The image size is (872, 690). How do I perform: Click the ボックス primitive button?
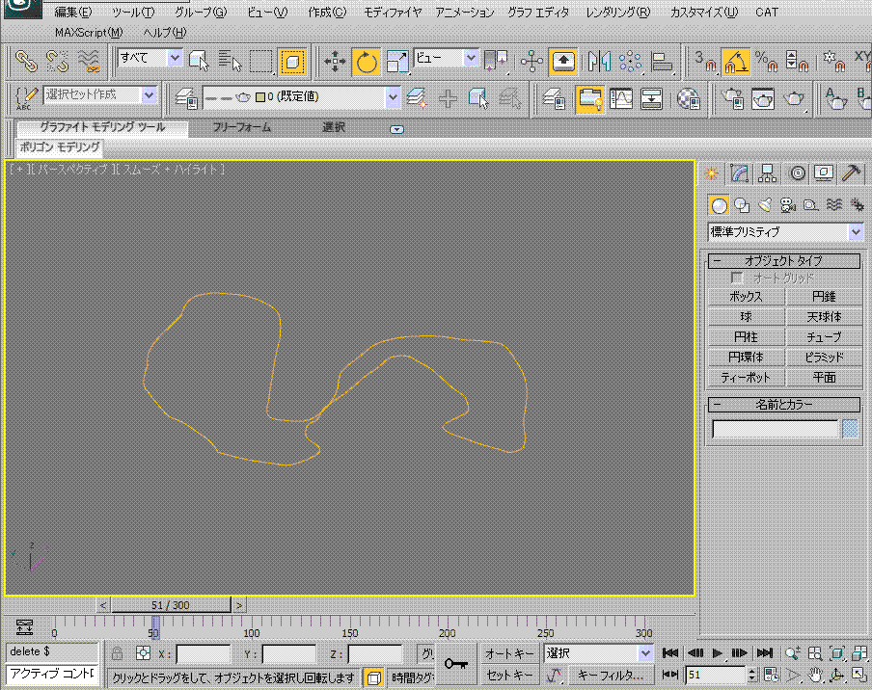[x=746, y=297]
